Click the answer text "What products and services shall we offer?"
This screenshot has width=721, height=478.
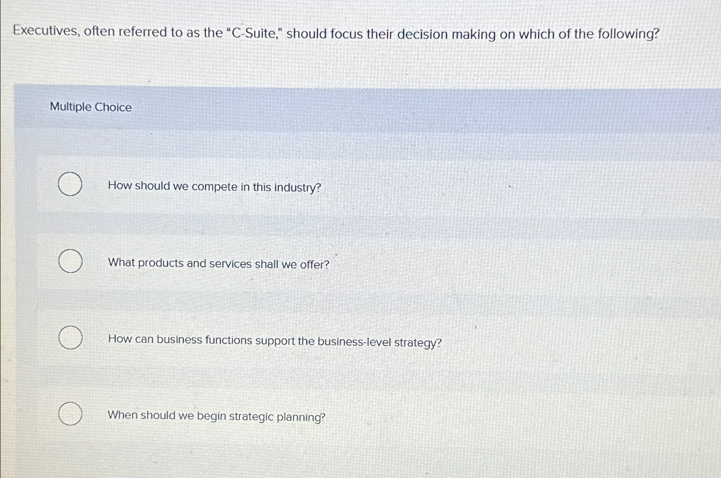click(218, 263)
